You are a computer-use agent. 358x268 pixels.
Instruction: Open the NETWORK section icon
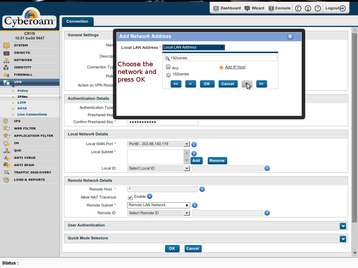(6, 60)
